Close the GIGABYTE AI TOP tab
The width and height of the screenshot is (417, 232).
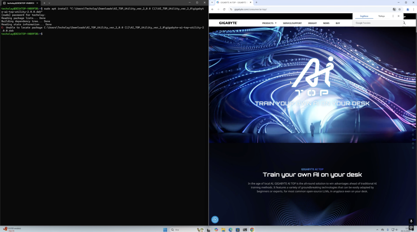(x=251, y=3)
